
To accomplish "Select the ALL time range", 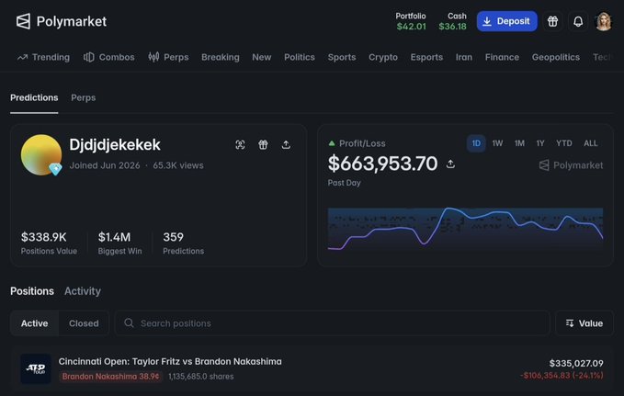I will [591, 143].
